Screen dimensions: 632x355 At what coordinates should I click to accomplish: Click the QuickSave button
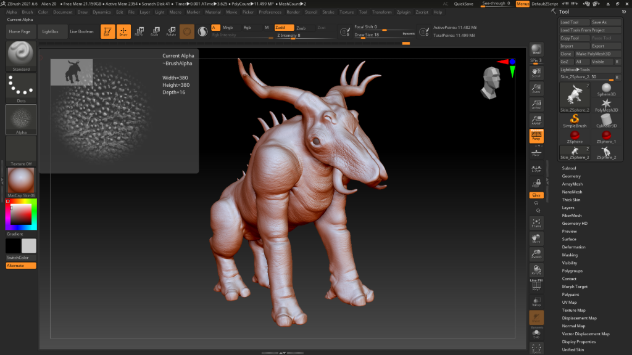[x=464, y=4]
